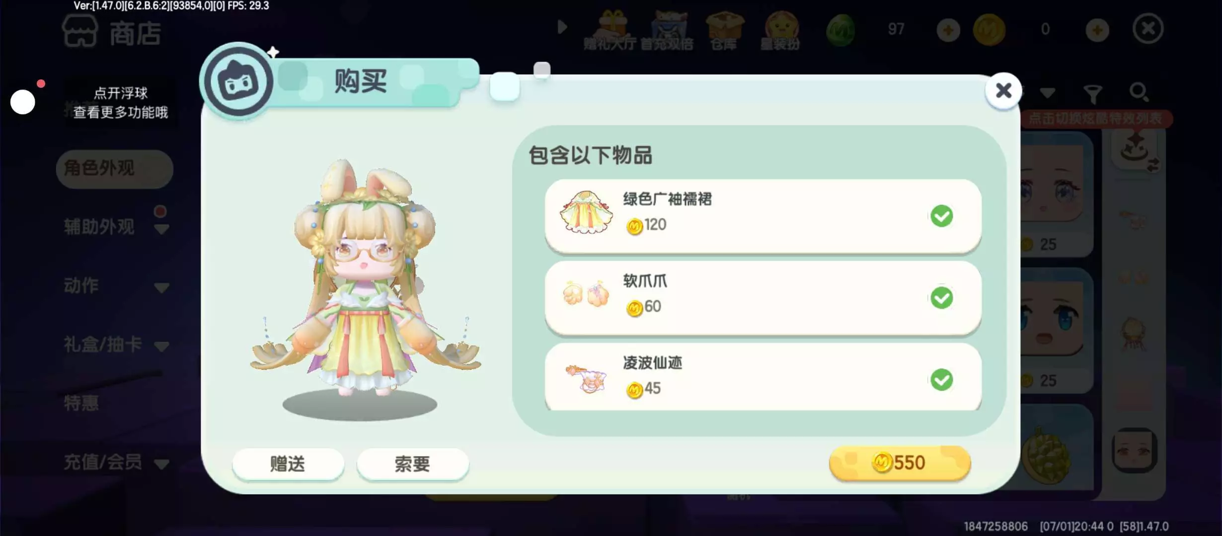Expand the 辅助外观 category arrow
The width and height of the screenshot is (1222, 536).
pos(162,229)
